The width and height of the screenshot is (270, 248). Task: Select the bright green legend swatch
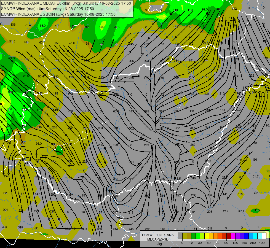coord(198,236)
